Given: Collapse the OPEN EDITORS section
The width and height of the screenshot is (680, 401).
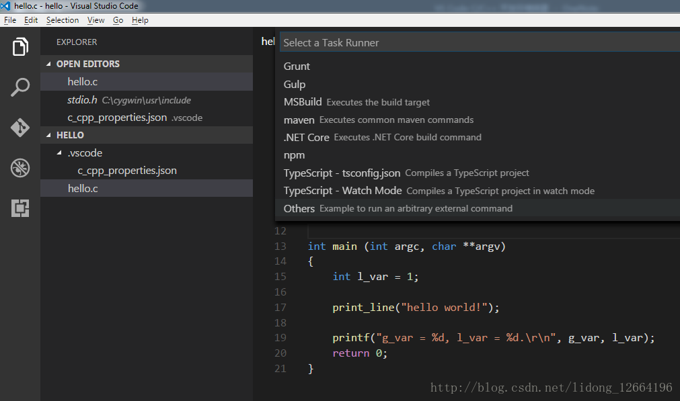Looking at the screenshot, I should click(x=48, y=64).
